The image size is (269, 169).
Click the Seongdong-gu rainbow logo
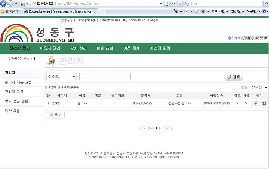tap(16, 33)
